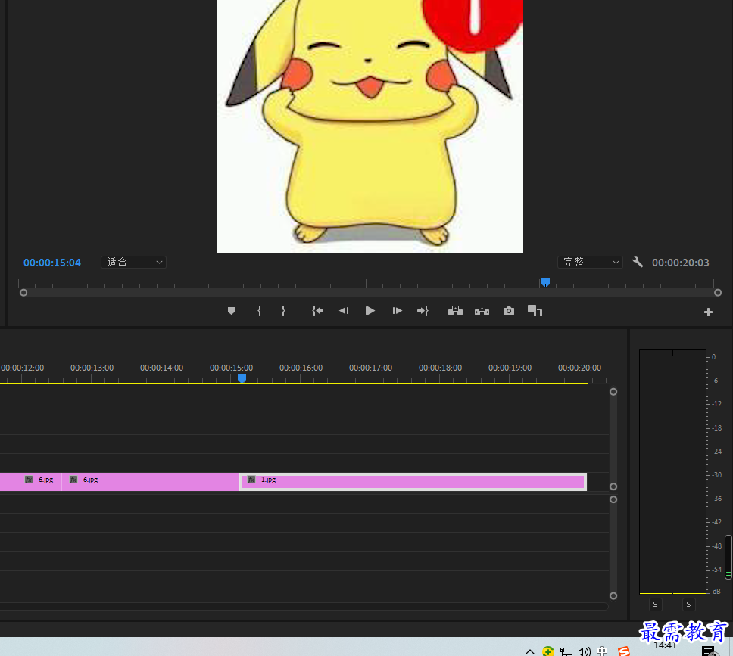Open the comparison view button

tap(535, 311)
